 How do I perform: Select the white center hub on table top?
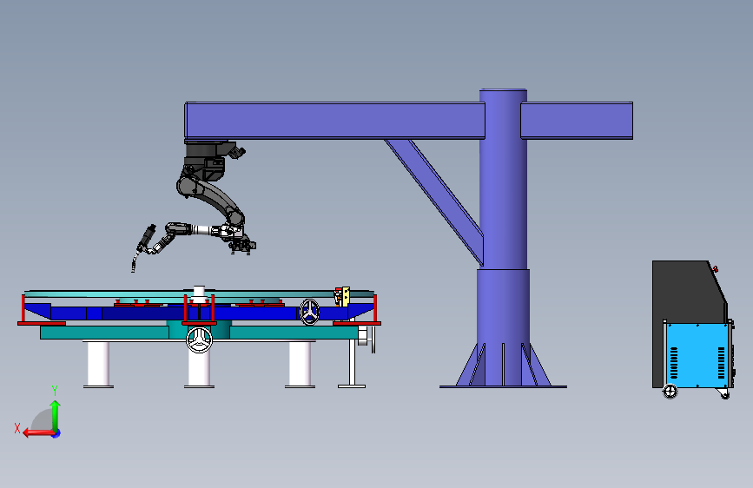[x=199, y=292]
